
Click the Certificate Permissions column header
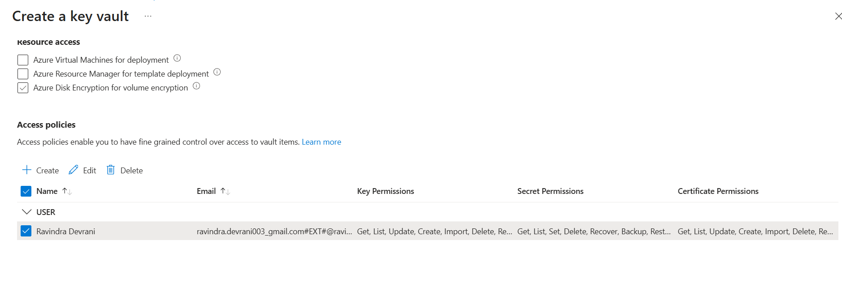click(718, 191)
